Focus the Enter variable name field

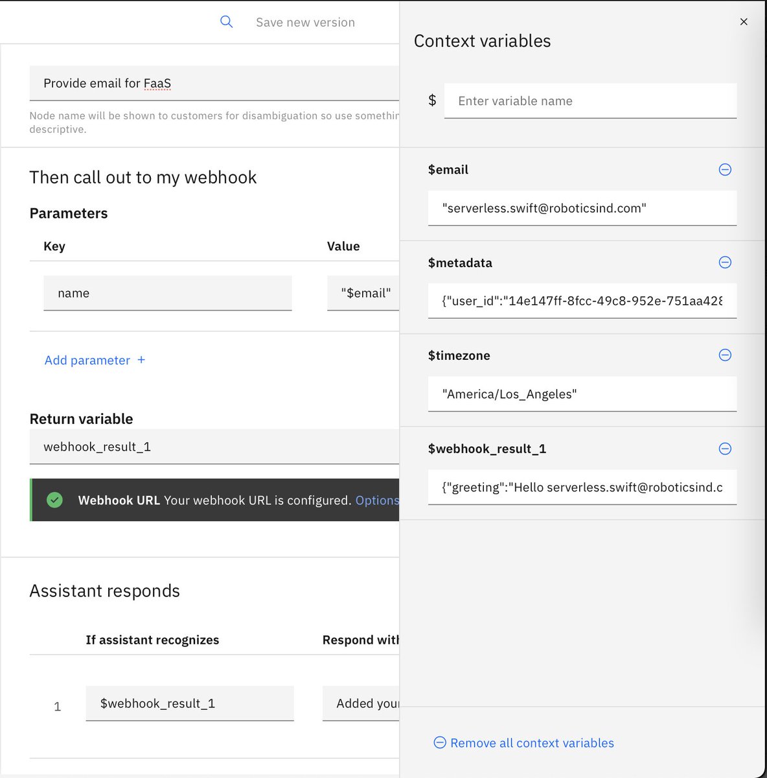coord(590,101)
